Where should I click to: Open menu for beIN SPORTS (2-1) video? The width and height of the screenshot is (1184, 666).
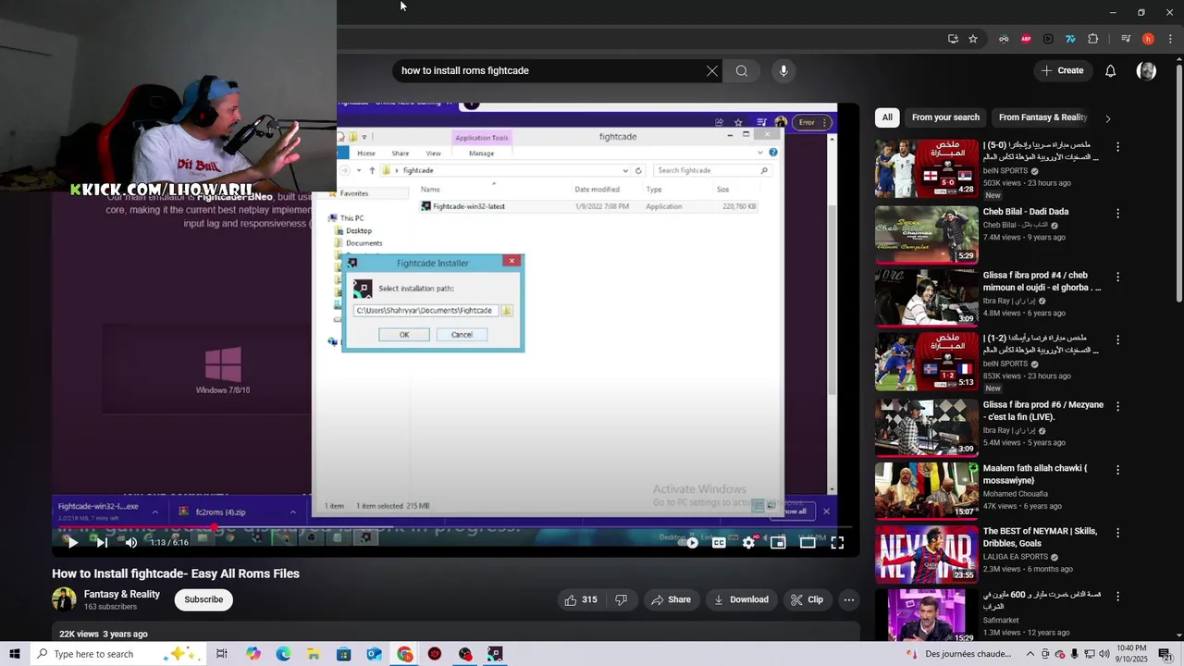coord(1117,339)
